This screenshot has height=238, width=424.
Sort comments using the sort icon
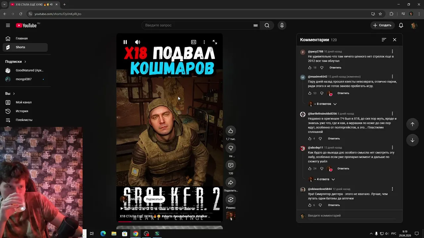click(x=384, y=40)
